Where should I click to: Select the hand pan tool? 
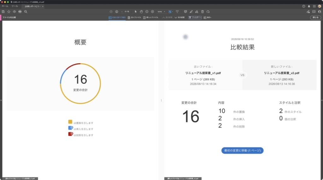point(141,12)
